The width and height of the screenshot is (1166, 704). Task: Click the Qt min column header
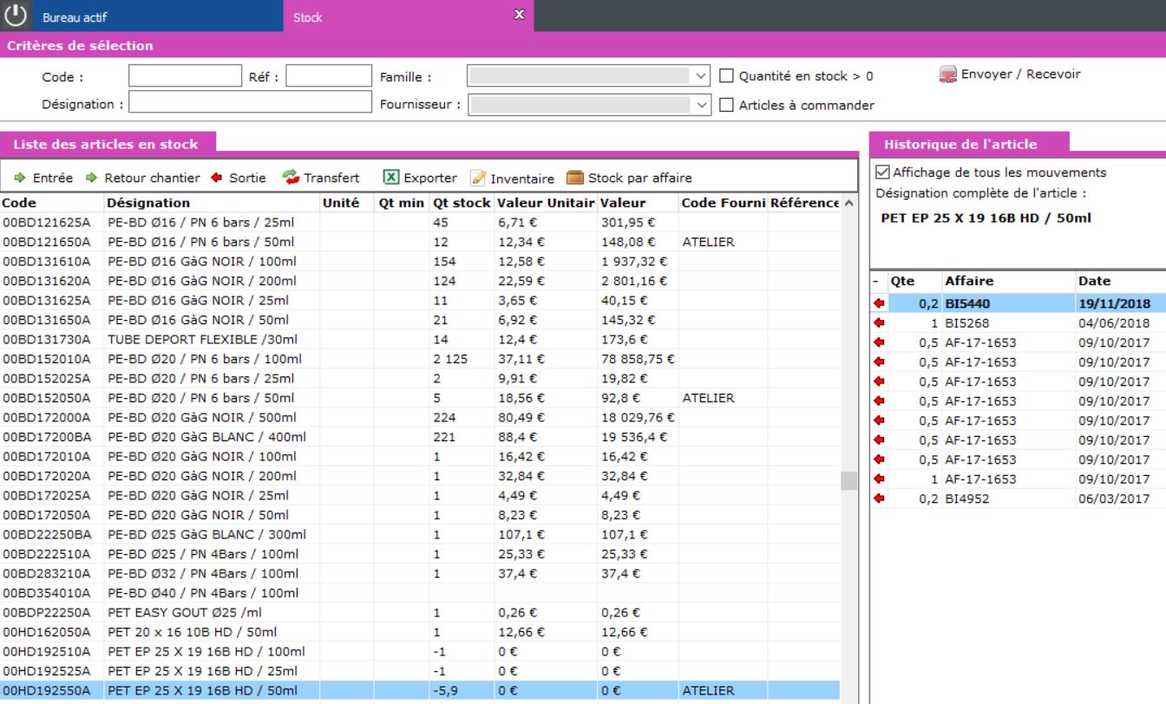402,203
